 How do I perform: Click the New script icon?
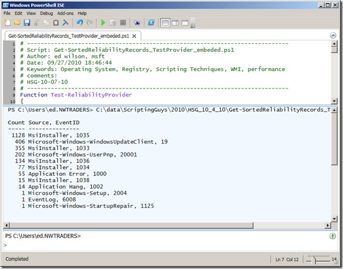point(7,23)
